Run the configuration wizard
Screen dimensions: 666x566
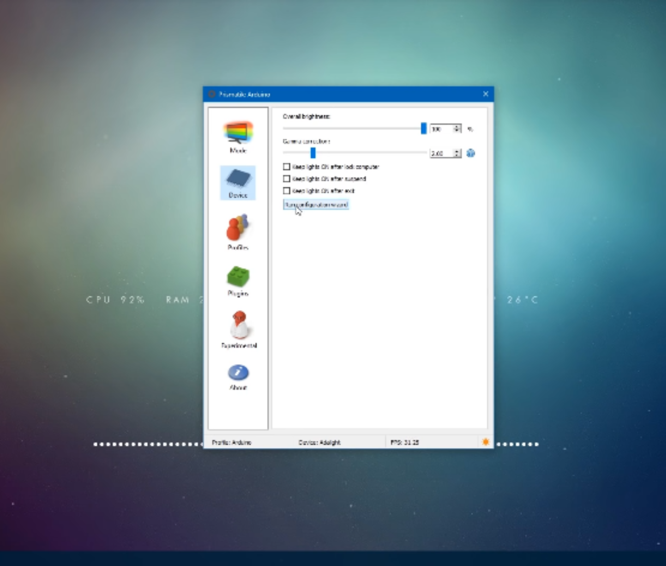(x=316, y=205)
